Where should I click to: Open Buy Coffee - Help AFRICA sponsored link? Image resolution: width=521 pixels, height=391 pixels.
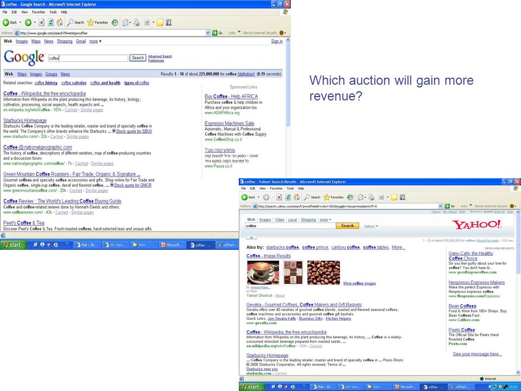coord(231,96)
